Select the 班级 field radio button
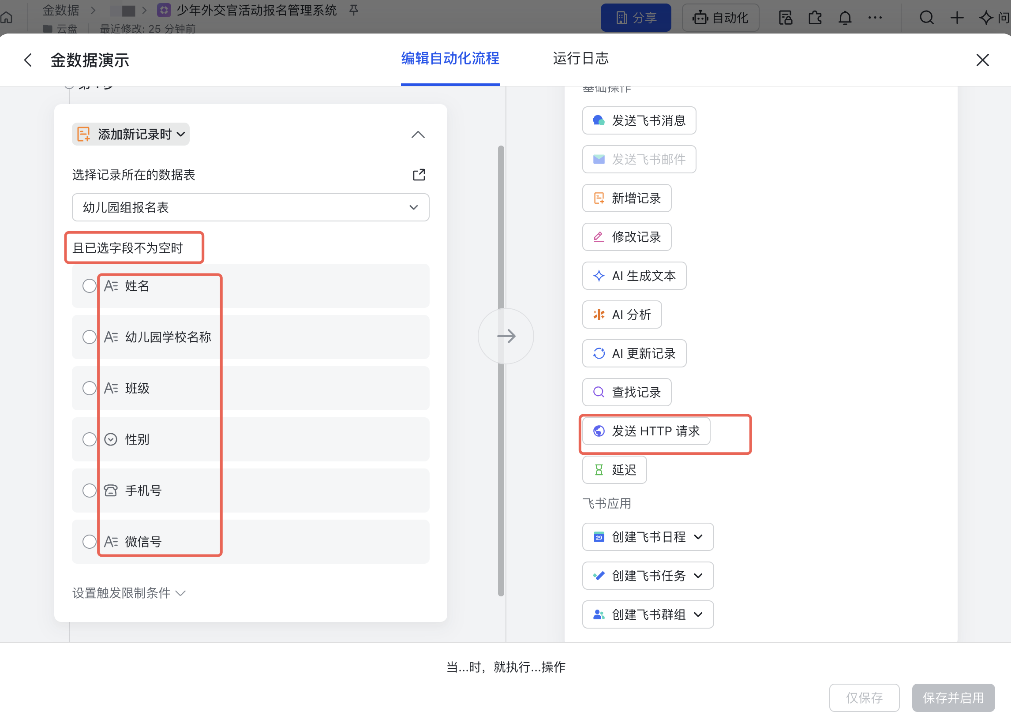The width and height of the screenshot is (1011, 719). 90,388
